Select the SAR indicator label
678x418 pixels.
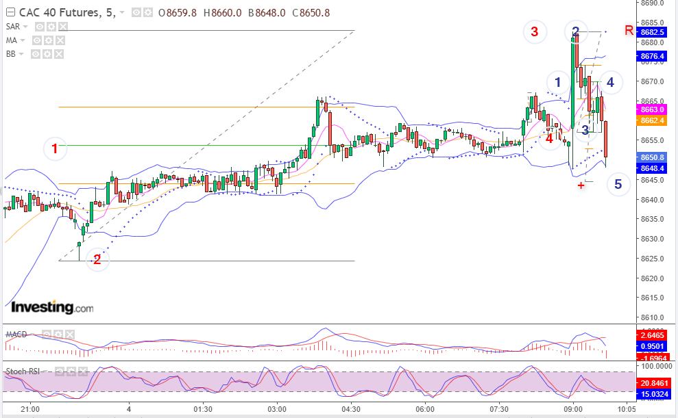pos(13,27)
